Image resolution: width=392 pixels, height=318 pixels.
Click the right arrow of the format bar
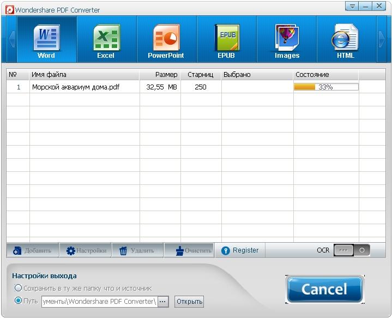pyautogui.click(x=382, y=39)
